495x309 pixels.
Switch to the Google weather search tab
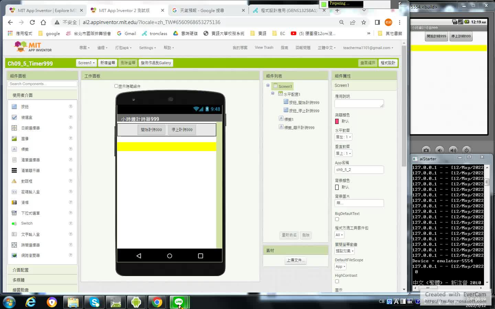coord(208,10)
